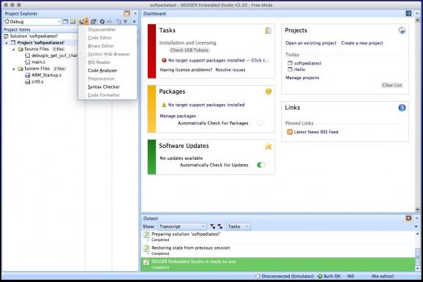Click the new project icon beside Debug
This screenshot has height=282, width=423.
click(x=66, y=22)
